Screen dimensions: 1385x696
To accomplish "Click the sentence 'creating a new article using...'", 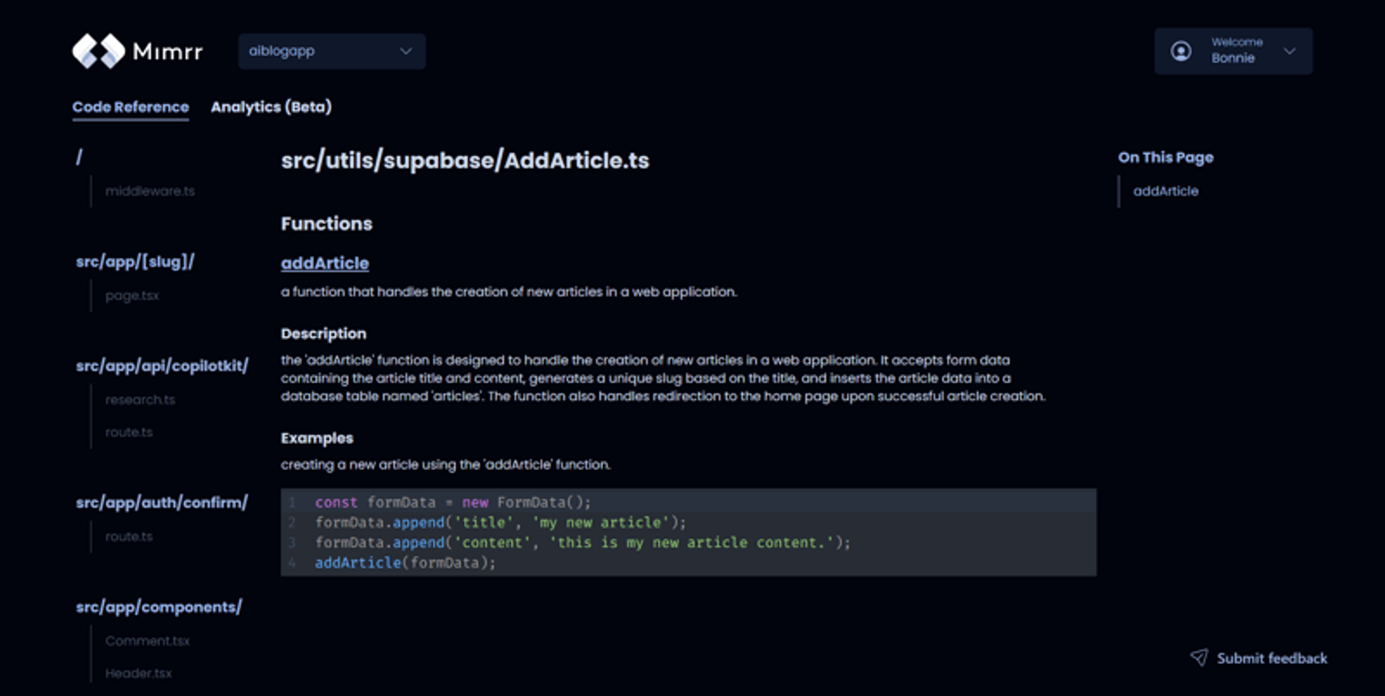I will [446, 465].
